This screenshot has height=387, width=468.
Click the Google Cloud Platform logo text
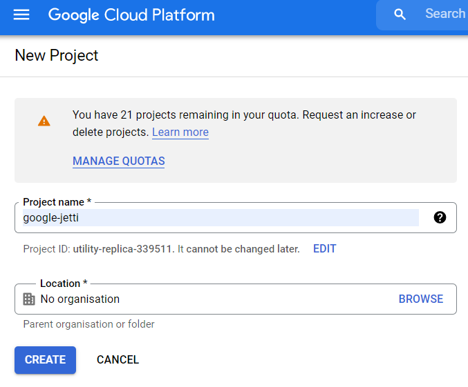(131, 15)
